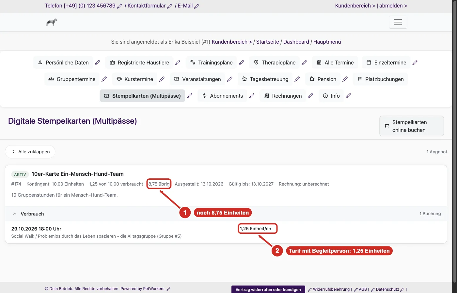Open the hamburger navigation menu
The image size is (457, 293).
398,22
